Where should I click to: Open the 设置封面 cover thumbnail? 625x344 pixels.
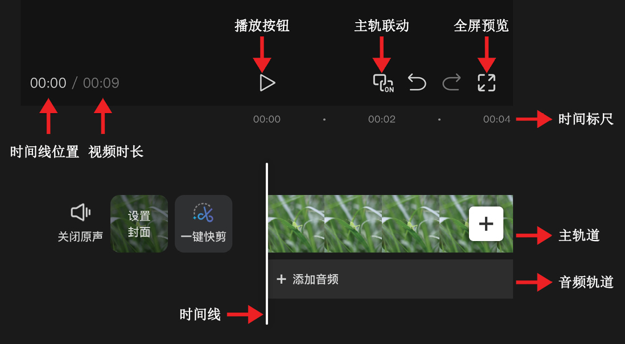(139, 224)
